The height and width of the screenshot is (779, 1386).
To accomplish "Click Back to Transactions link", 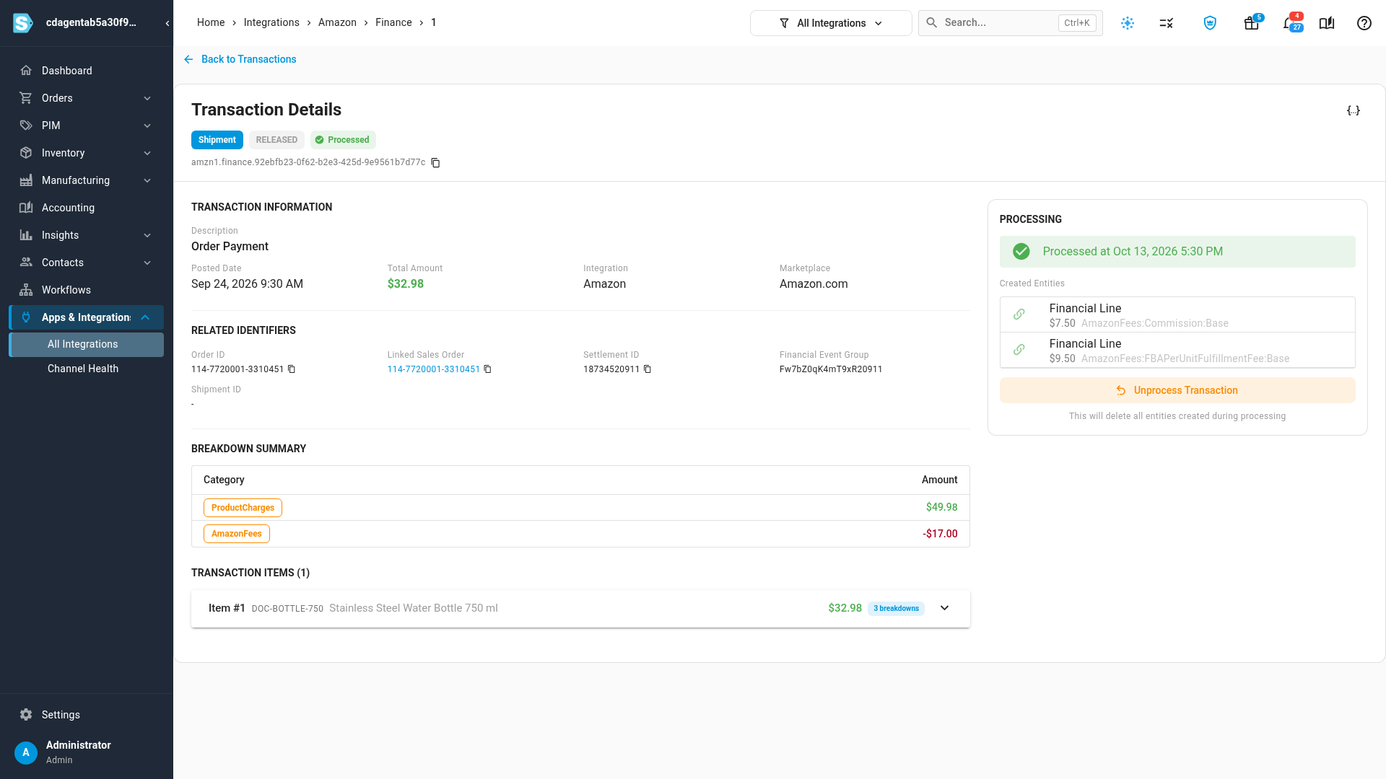I will [240, 59].
